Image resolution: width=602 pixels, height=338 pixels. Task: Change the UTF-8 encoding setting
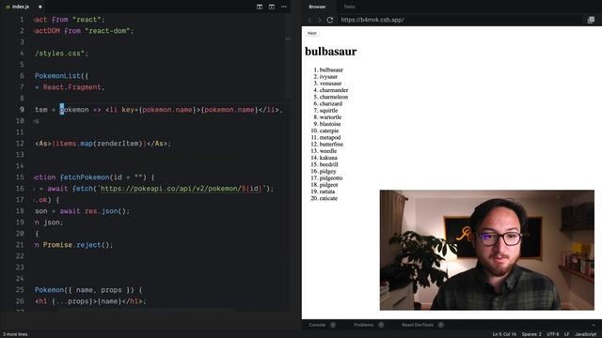tap(552, 334)
